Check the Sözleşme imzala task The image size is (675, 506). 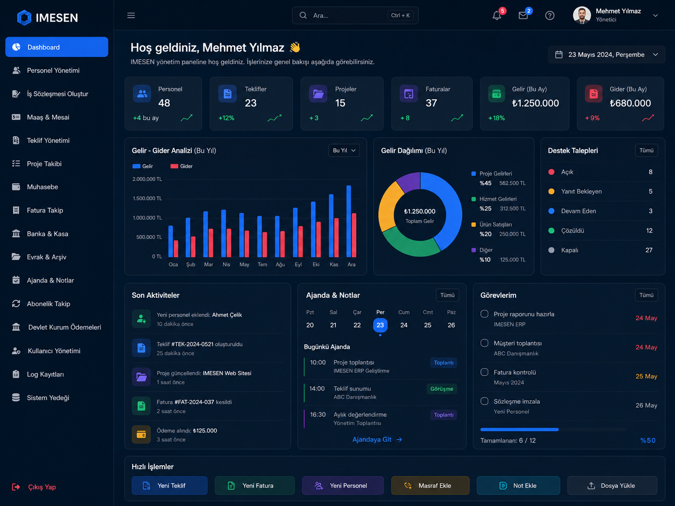coord(484,401)
